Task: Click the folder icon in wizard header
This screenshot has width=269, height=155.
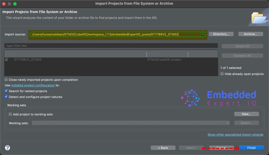Action: pos(258,17)
